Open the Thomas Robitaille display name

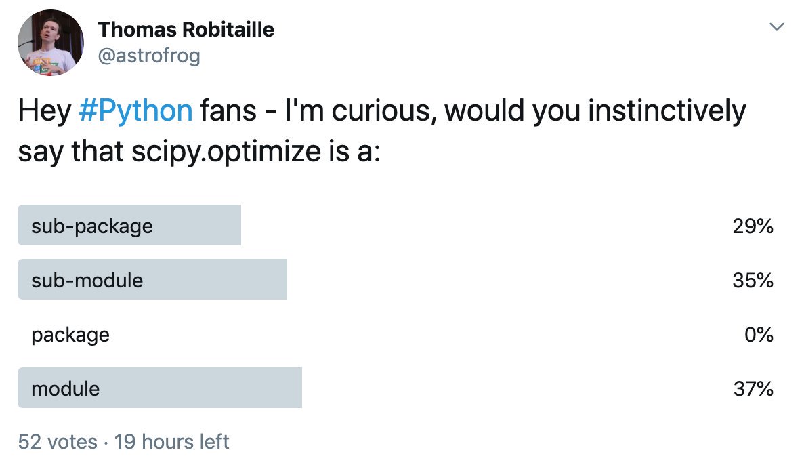186,30
